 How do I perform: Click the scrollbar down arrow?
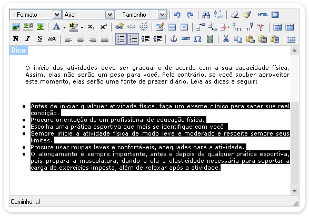point(294,191)
